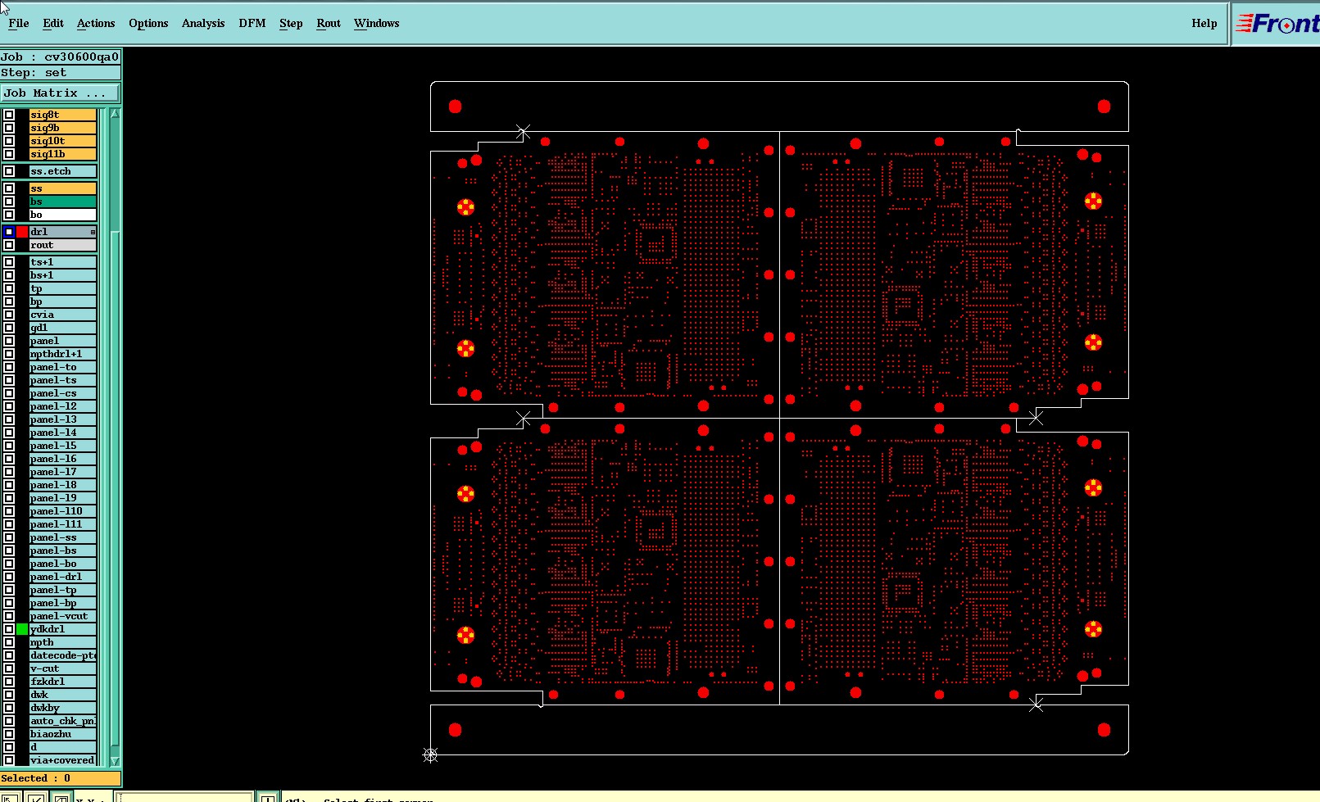Toggle the sig10t layer checkbox

[9, 141]
